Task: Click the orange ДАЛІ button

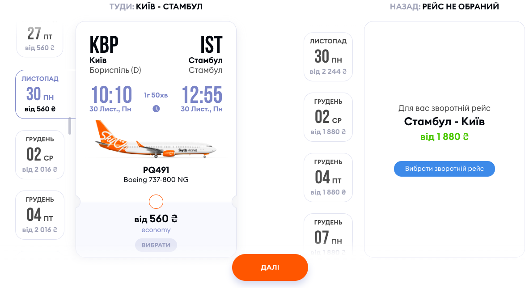Action: [270, 267]
